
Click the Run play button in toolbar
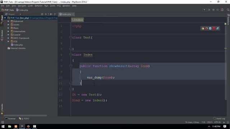pos(209,10)
